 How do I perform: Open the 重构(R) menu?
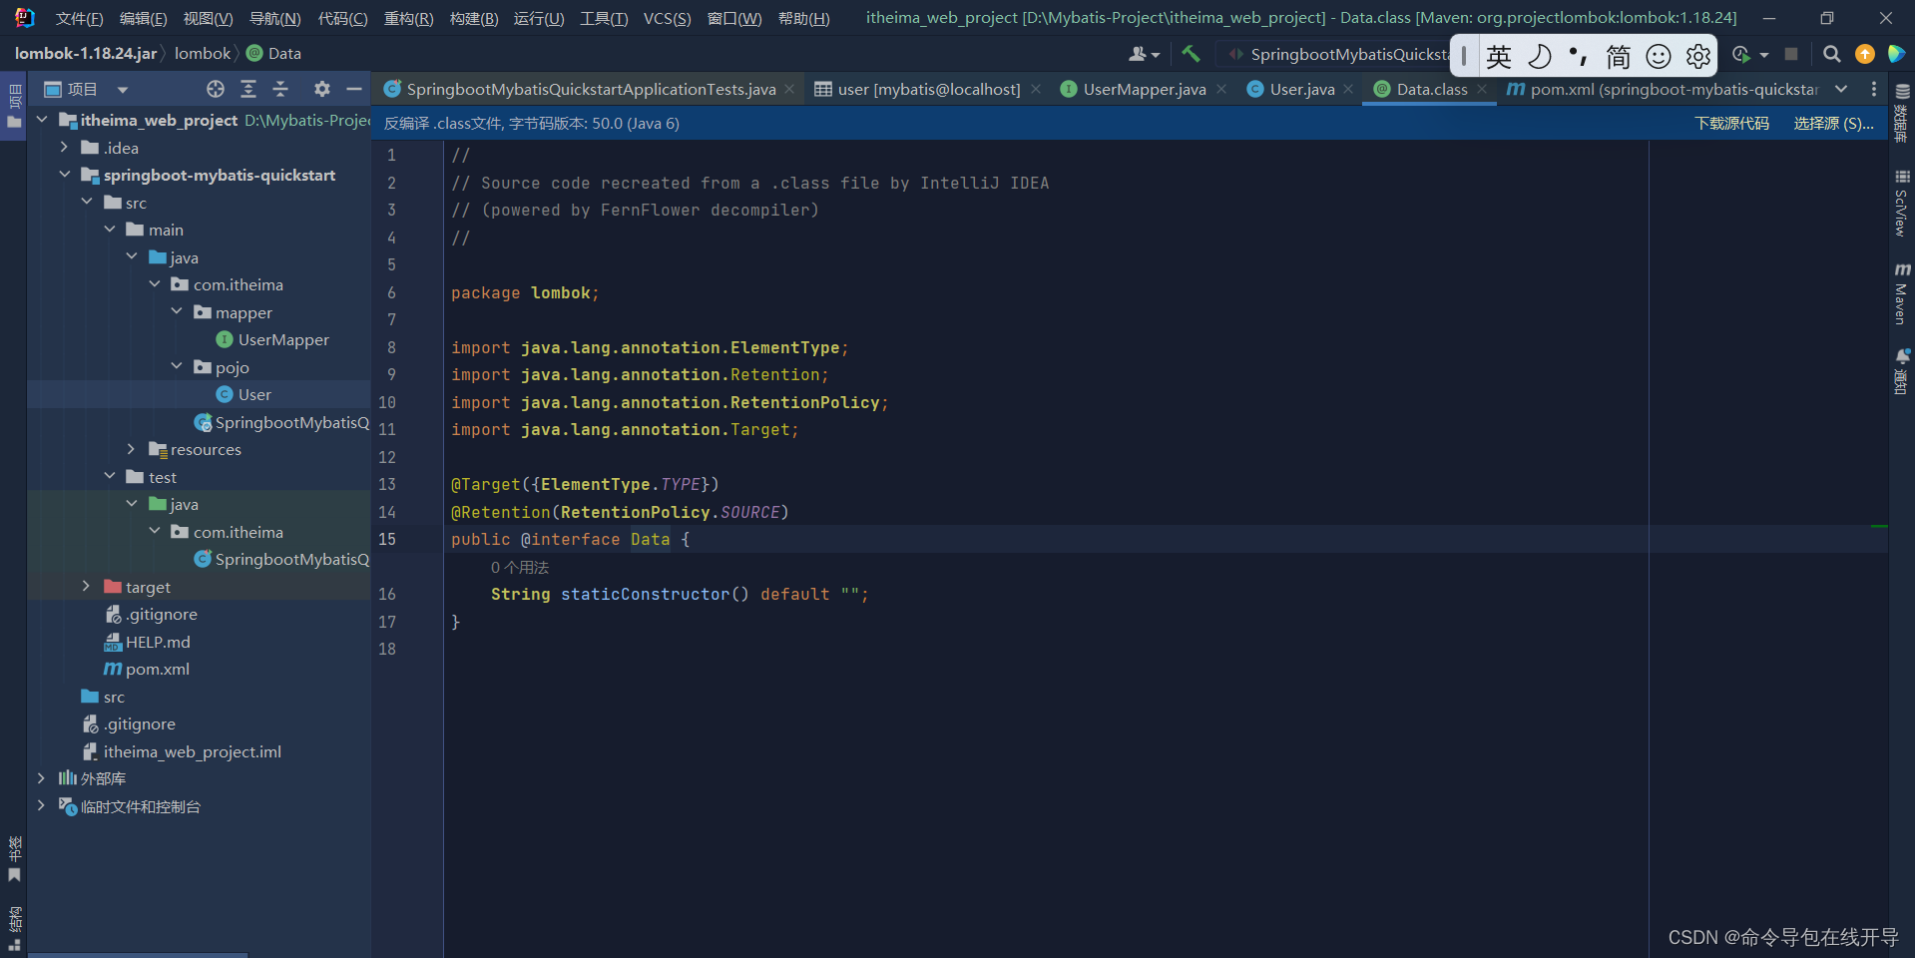click(x=408, y=18)
